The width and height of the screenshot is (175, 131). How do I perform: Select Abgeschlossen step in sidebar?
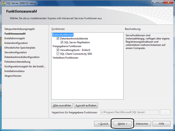[x=13, y=76]
